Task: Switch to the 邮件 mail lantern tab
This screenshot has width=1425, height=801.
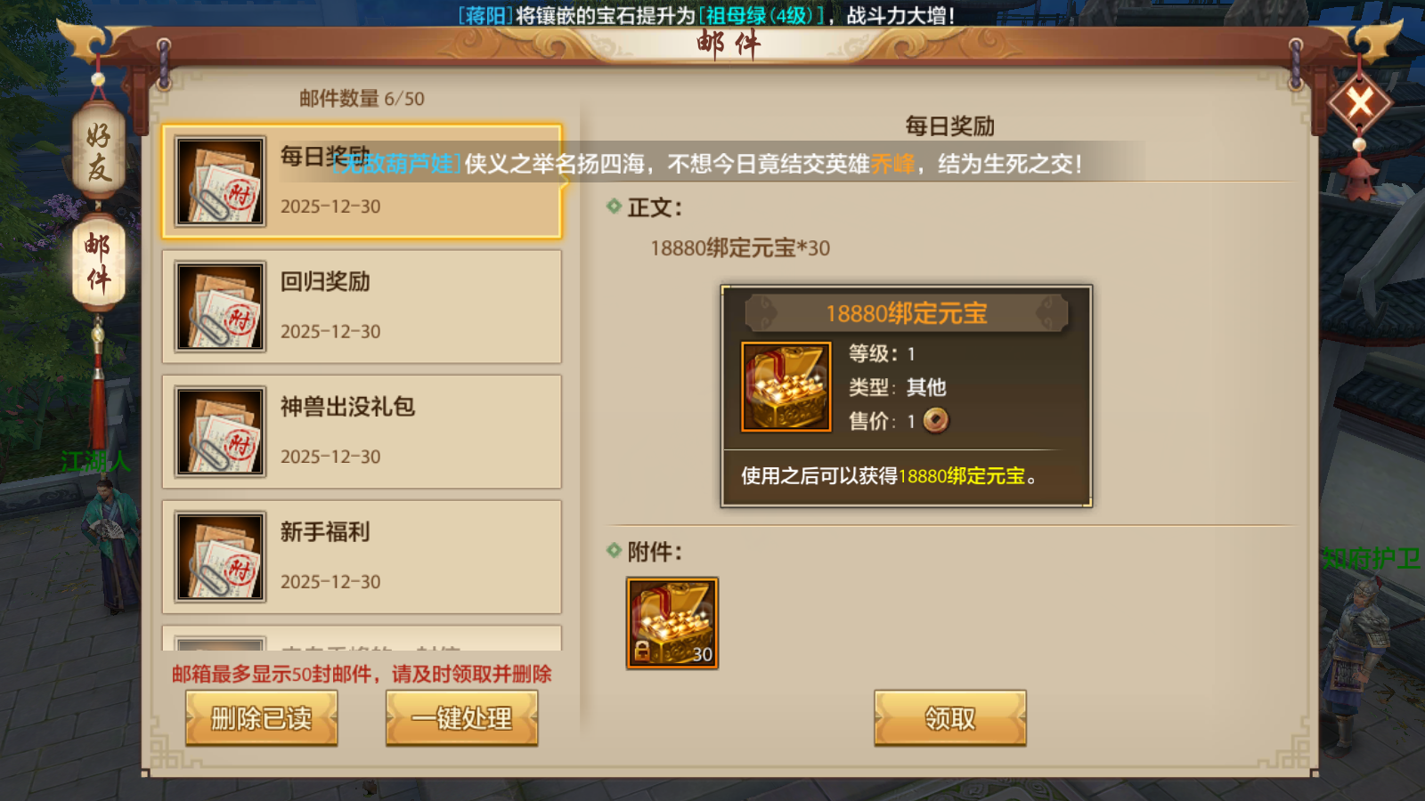Action: coord(98,263)
